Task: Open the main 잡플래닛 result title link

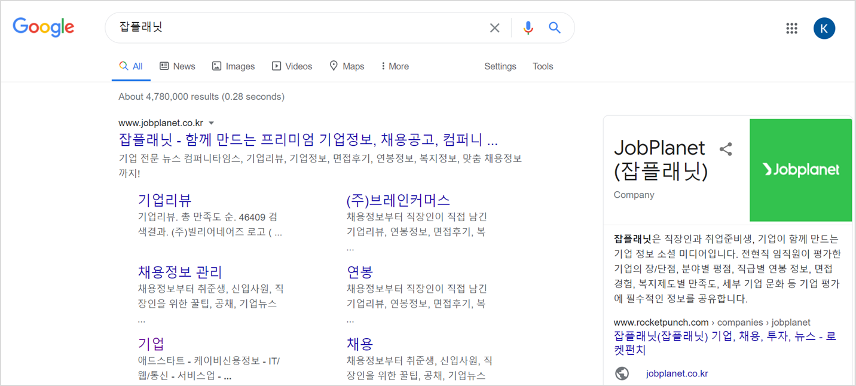Action: [x=308, y=140]
